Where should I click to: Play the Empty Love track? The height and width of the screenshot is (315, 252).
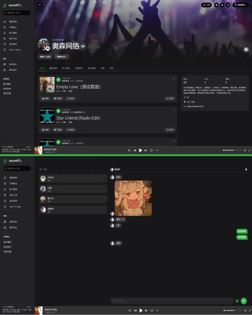[58, 80]
